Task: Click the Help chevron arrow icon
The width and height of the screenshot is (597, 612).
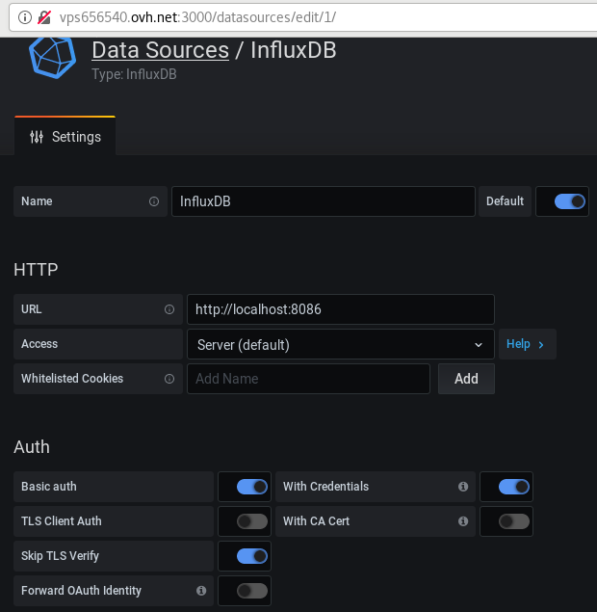Action: pos(541,345)
